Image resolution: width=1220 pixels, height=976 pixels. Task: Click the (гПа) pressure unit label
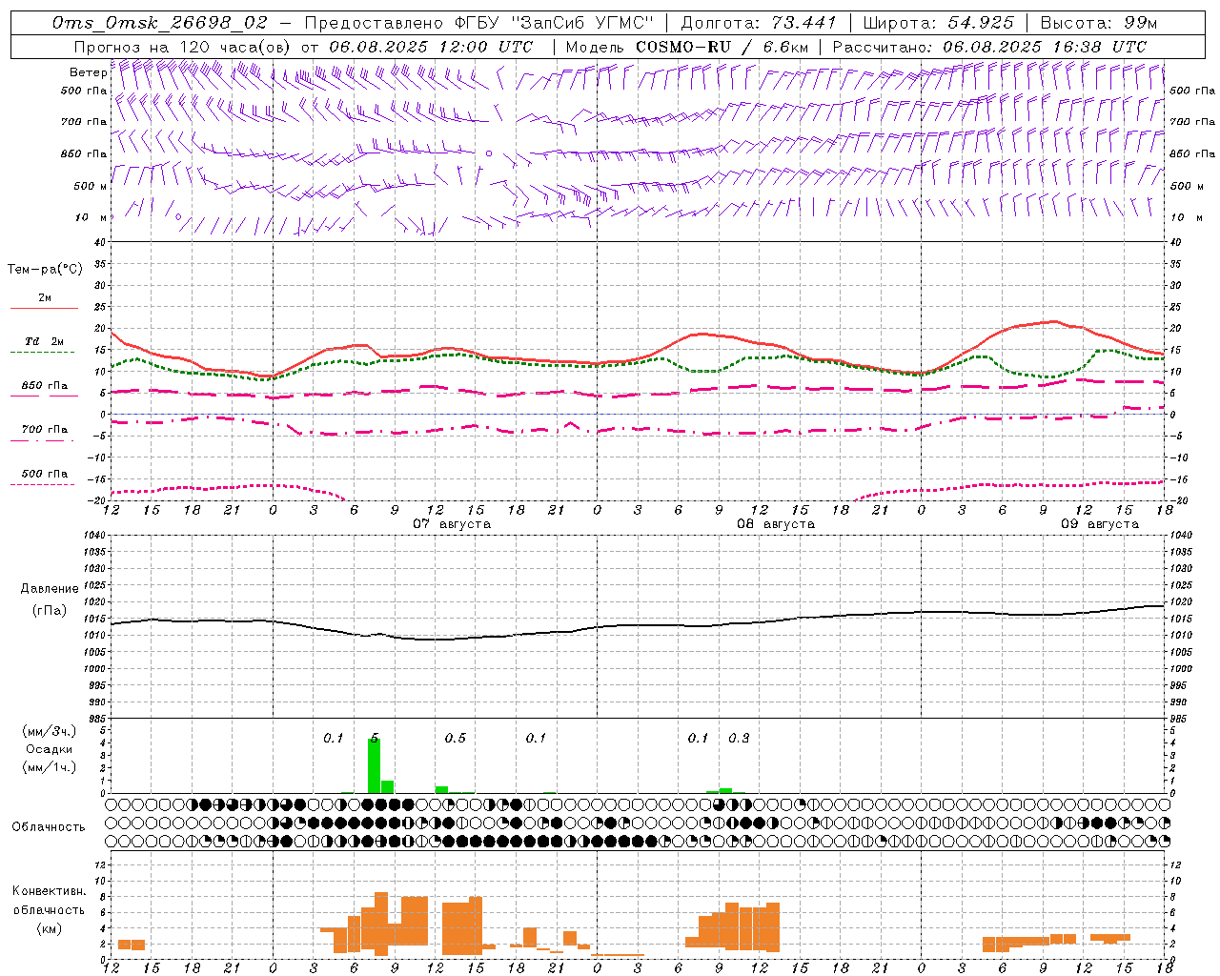tap(50, 611)
